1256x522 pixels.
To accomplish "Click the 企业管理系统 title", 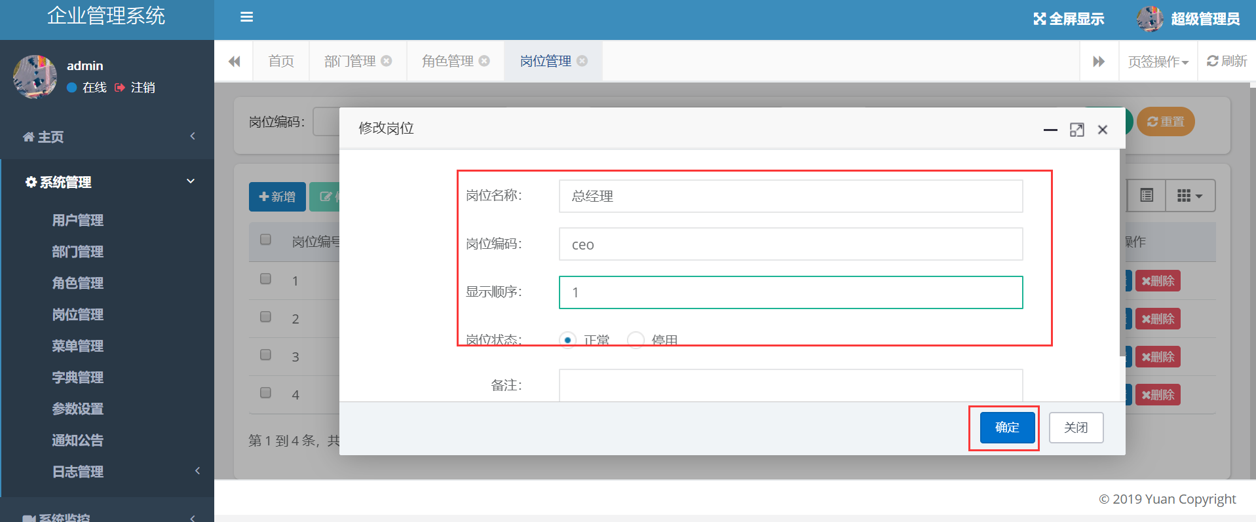I will pos(106,15).
